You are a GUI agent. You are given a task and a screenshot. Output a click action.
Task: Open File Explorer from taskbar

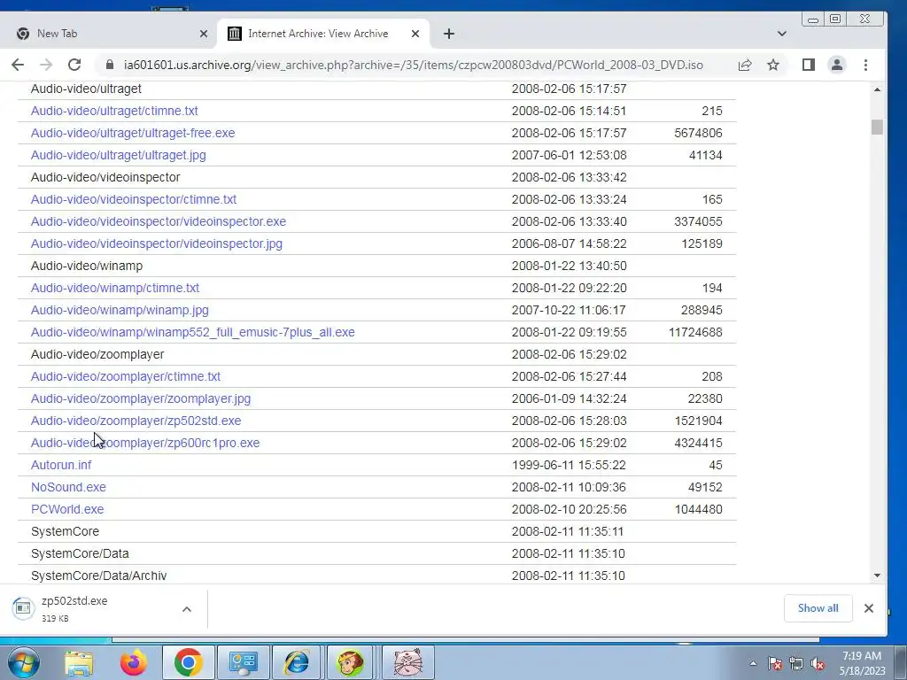point(79,662)
